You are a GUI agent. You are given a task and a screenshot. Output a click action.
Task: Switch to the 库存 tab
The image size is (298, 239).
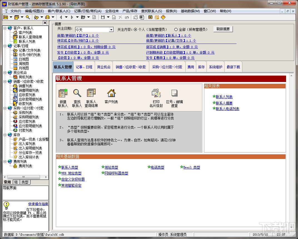pyautogui.click(x=201, y=67)
